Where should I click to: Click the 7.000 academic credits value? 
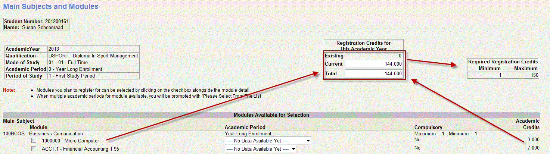click(x=532, y=148)
